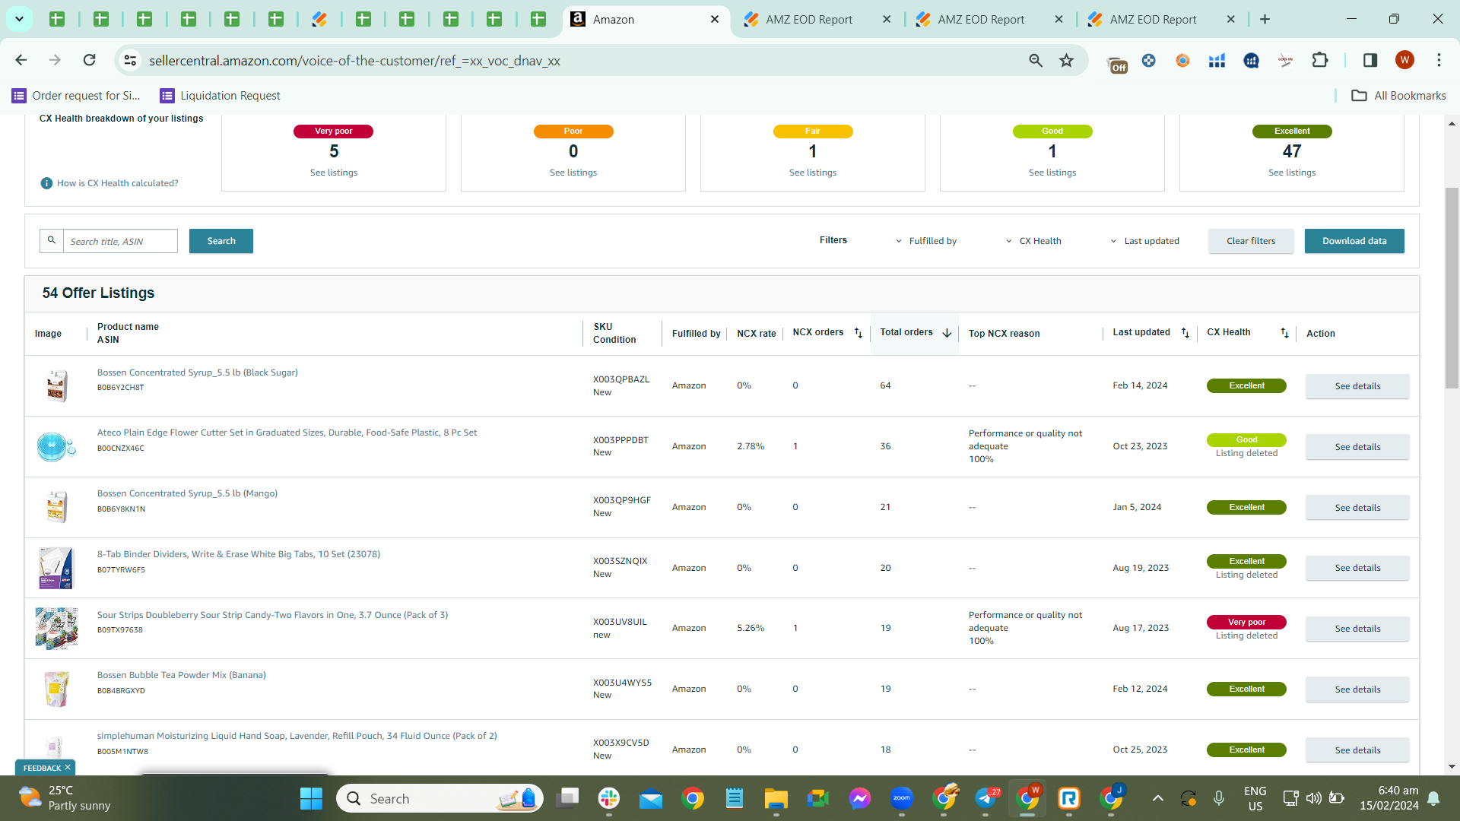Open the Extensions puzzle menu
Image resolution: width=1460 pixels, height=821 pixels.
[x=1320, y=60]
